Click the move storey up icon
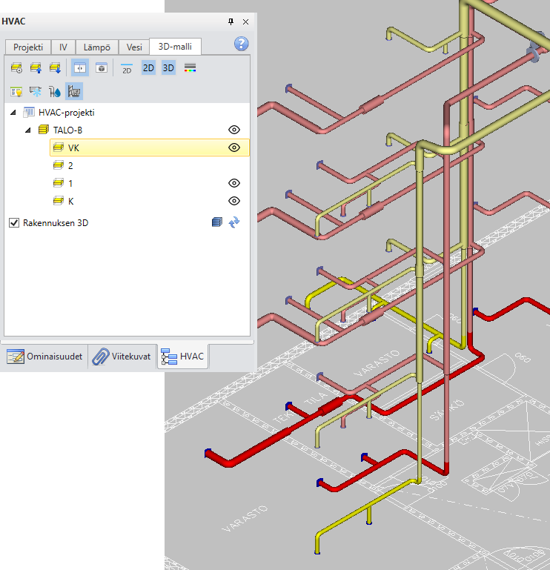The width and height of the screenshot is (550, 570). tap(36, 68)
